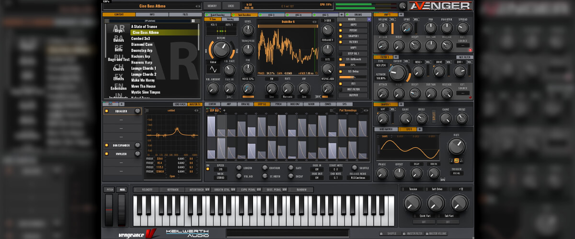Open the BITS effect dropdown
This screenshot has width=575, height=239.
click(x=327, y=59)
